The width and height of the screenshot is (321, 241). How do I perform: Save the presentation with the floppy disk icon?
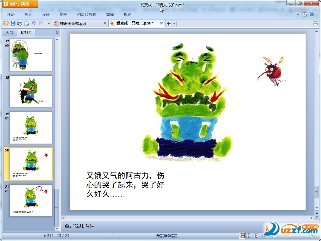pos(13,23)
